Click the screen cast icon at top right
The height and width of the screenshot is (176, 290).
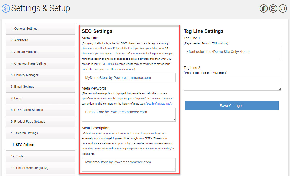click(283, 9)
